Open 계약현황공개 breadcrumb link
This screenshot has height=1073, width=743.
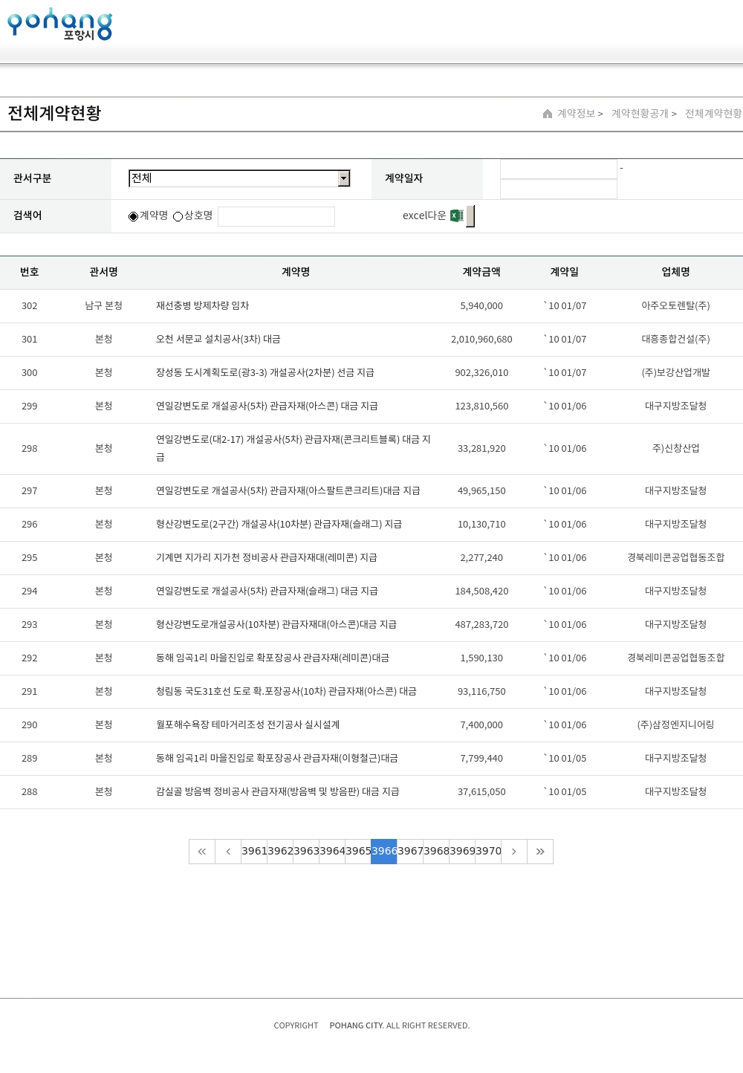640,114
